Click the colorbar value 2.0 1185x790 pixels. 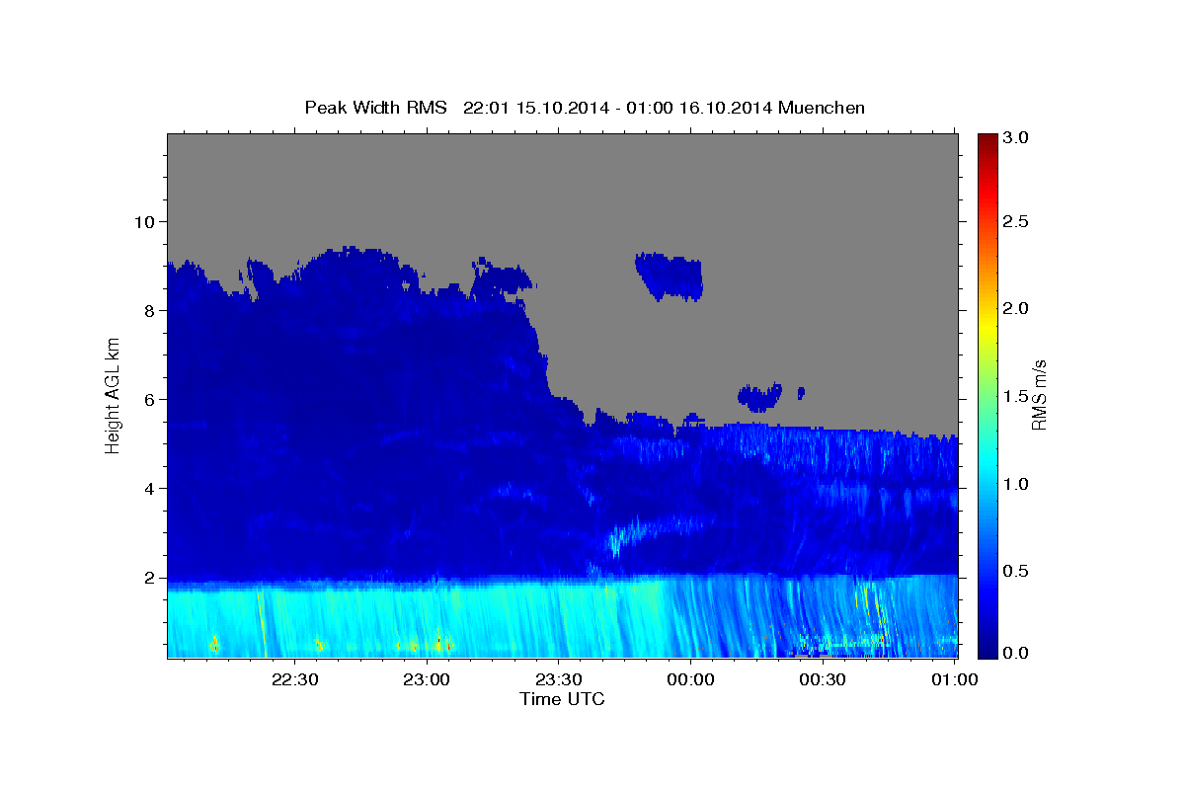1018,309
